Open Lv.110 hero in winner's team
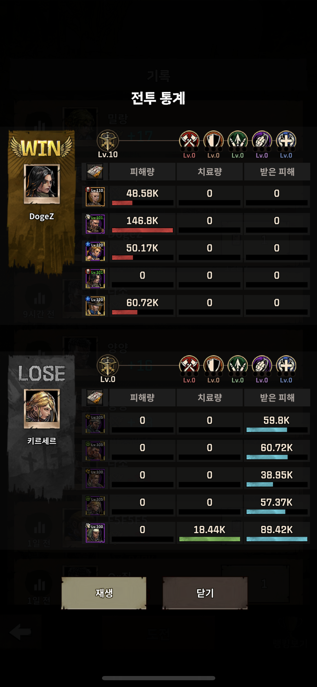 coord(95,197)
